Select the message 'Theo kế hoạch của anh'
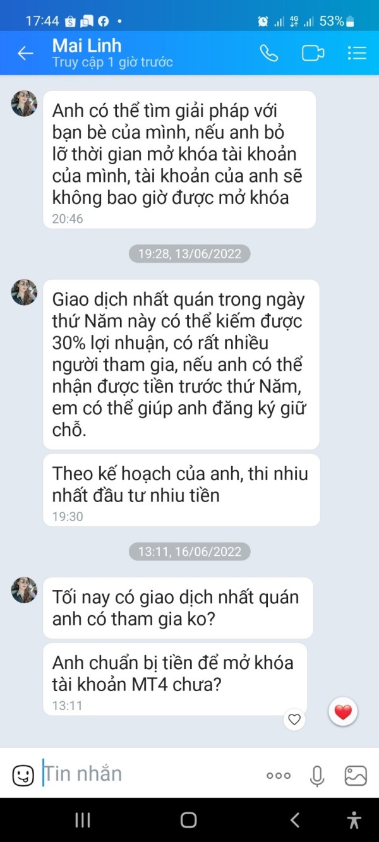379x842 pixels. point(181,490)
